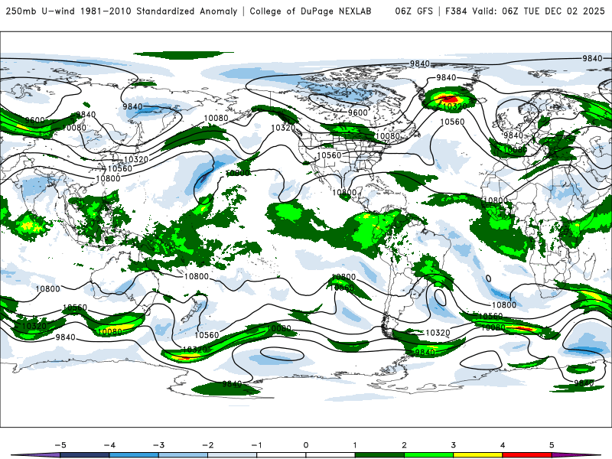Image resolution: width=612 pixels, height=459 pixels.
Task: Select the bright green swatch between 2 and 3
Action: pos(429,455)
